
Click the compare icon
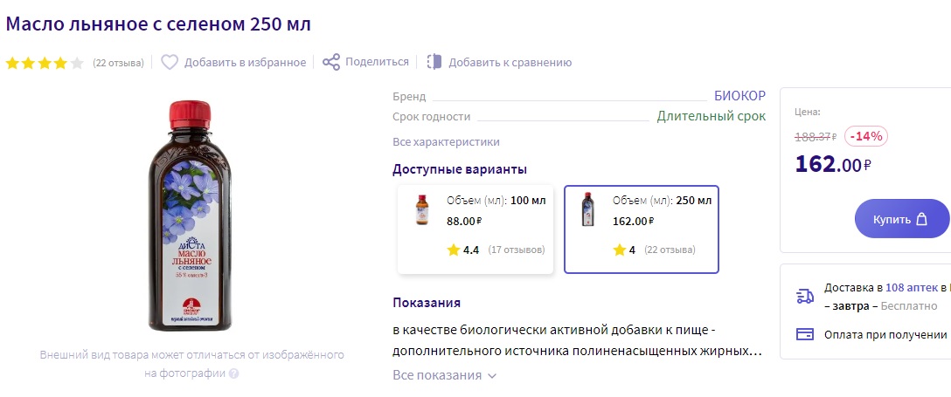coord(434,62)
